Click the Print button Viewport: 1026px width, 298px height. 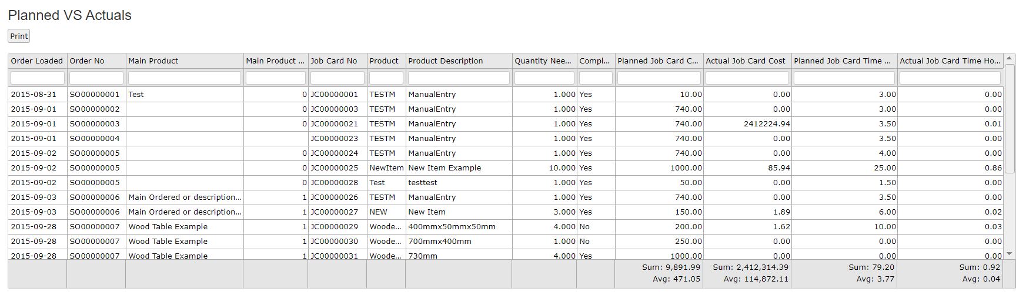click(19, 36)
